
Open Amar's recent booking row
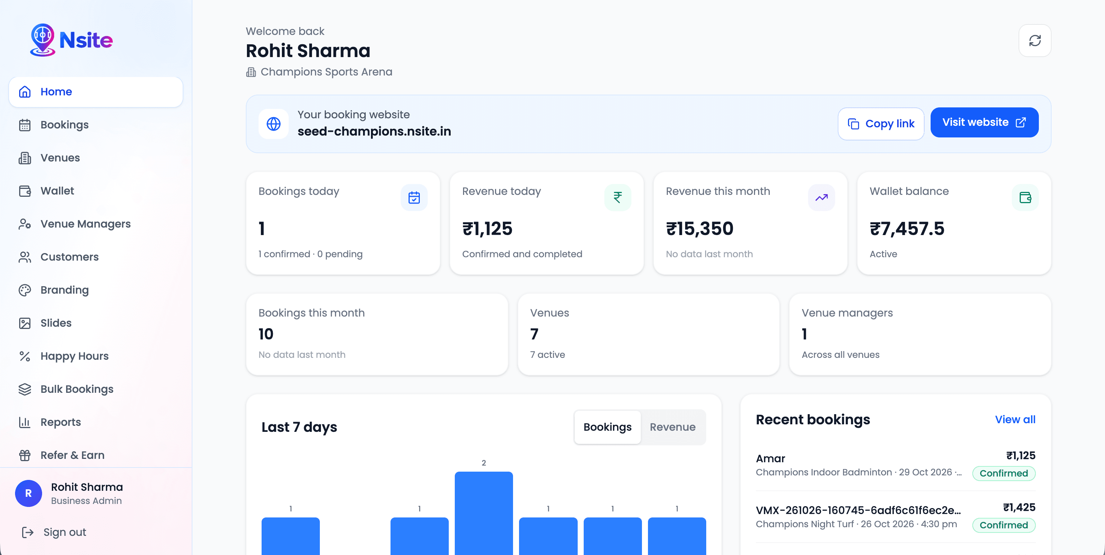(x=896, y=465)
